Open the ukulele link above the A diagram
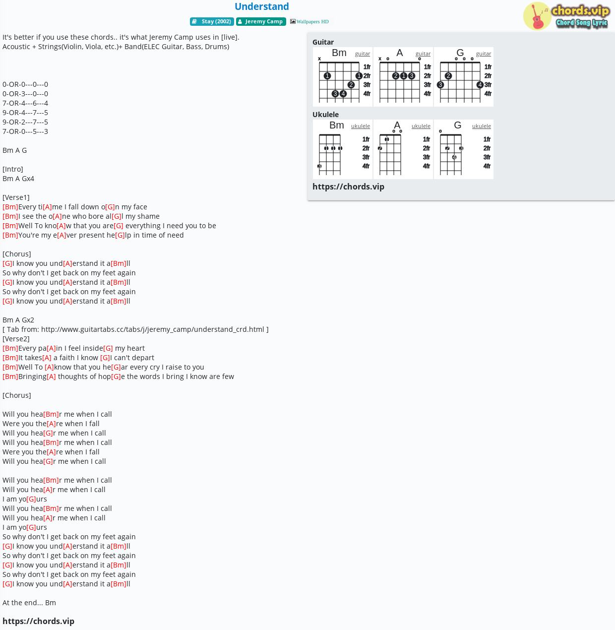 click(x=421, y=126)
